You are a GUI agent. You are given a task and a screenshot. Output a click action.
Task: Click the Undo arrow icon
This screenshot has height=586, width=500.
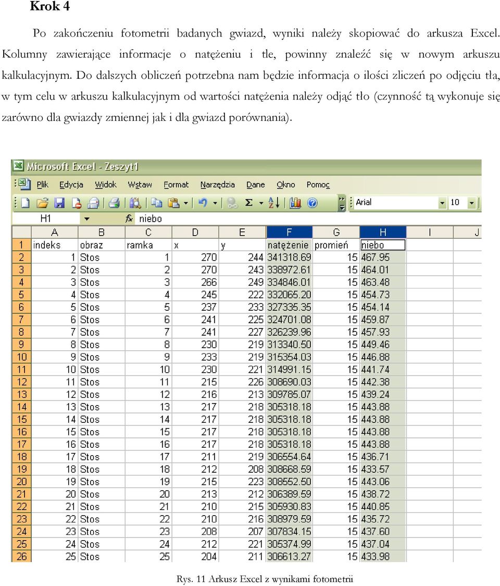point(203,203)
